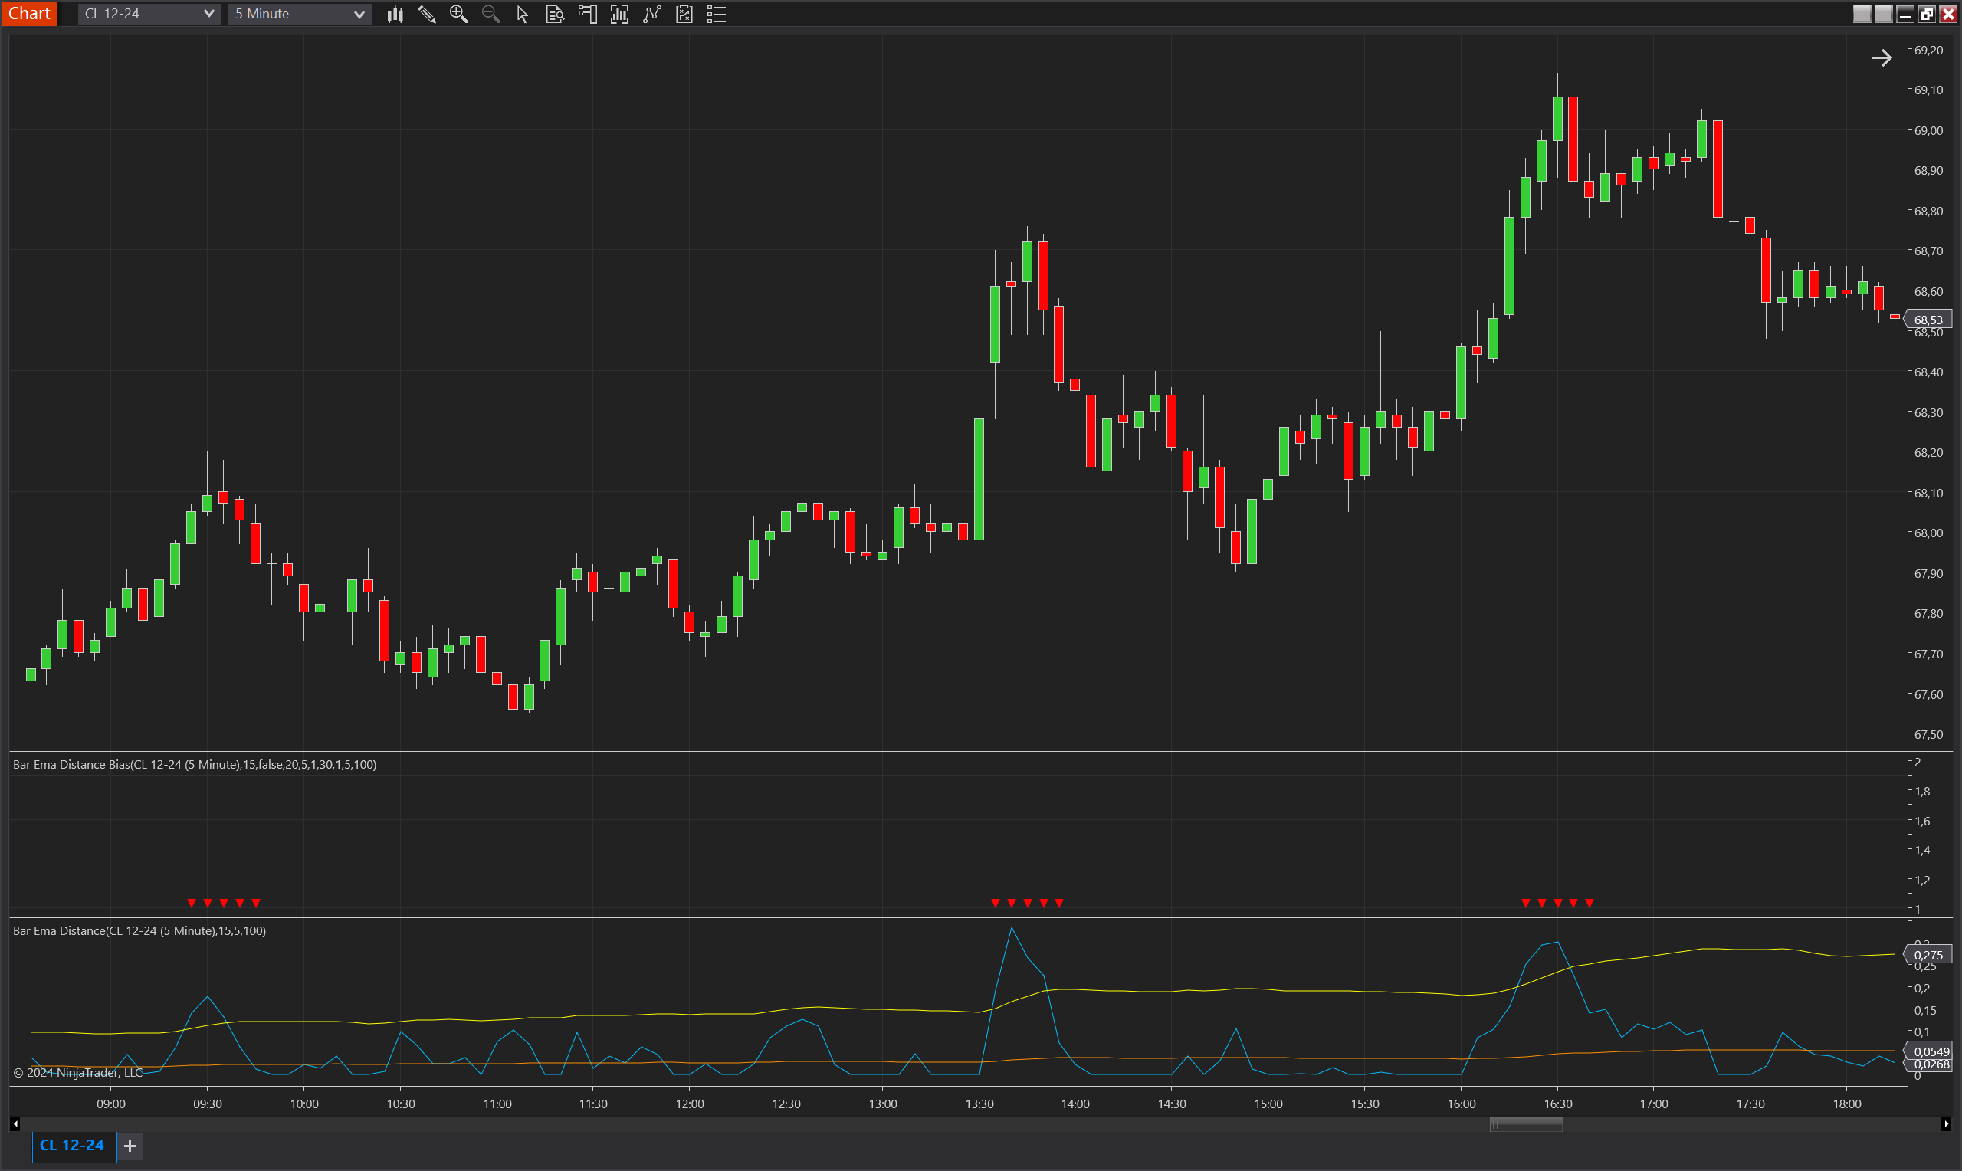1962x1171 pixels.
Task: Click the 68,00 price axis label
Action: (1928, 533)
